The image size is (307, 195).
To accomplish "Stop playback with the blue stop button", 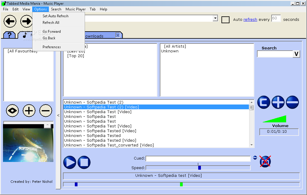I will (84, 162).
